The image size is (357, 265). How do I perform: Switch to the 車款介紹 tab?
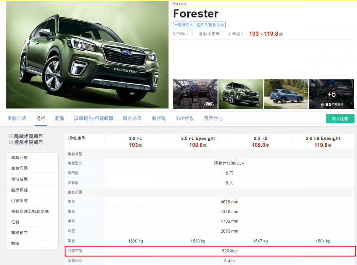pyautogui.click(x=17, y=118)
